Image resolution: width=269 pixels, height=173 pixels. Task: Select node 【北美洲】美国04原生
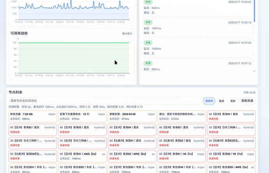pos(33,156)
